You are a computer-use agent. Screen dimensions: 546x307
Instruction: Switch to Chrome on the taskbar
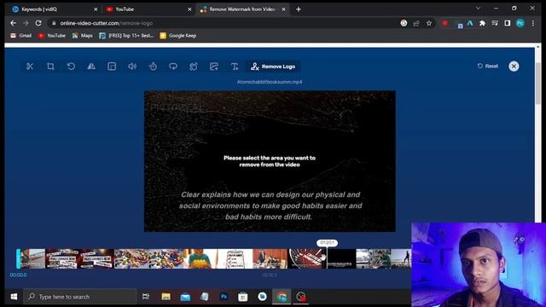point(282,297)
